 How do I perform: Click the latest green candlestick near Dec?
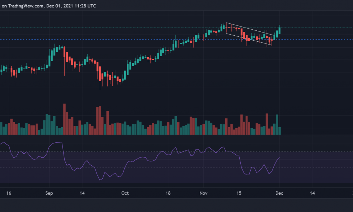279,31
